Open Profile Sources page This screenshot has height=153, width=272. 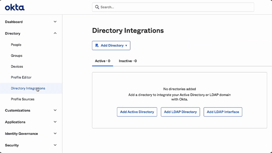coord(23,99)
